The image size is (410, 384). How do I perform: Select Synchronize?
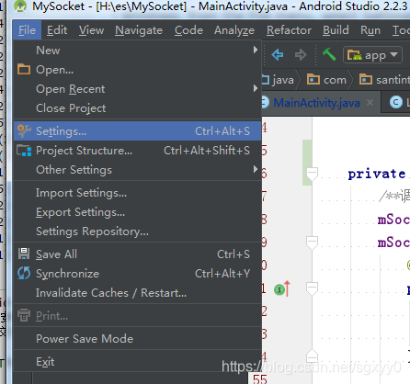pos(137,274)
